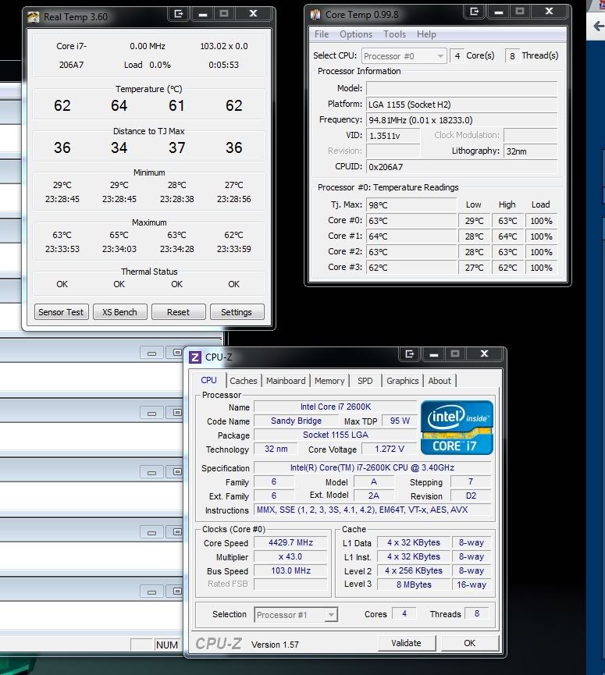
Task: Expand the Selection Processor #1 dropdown
Action: (x=297, y=614)
